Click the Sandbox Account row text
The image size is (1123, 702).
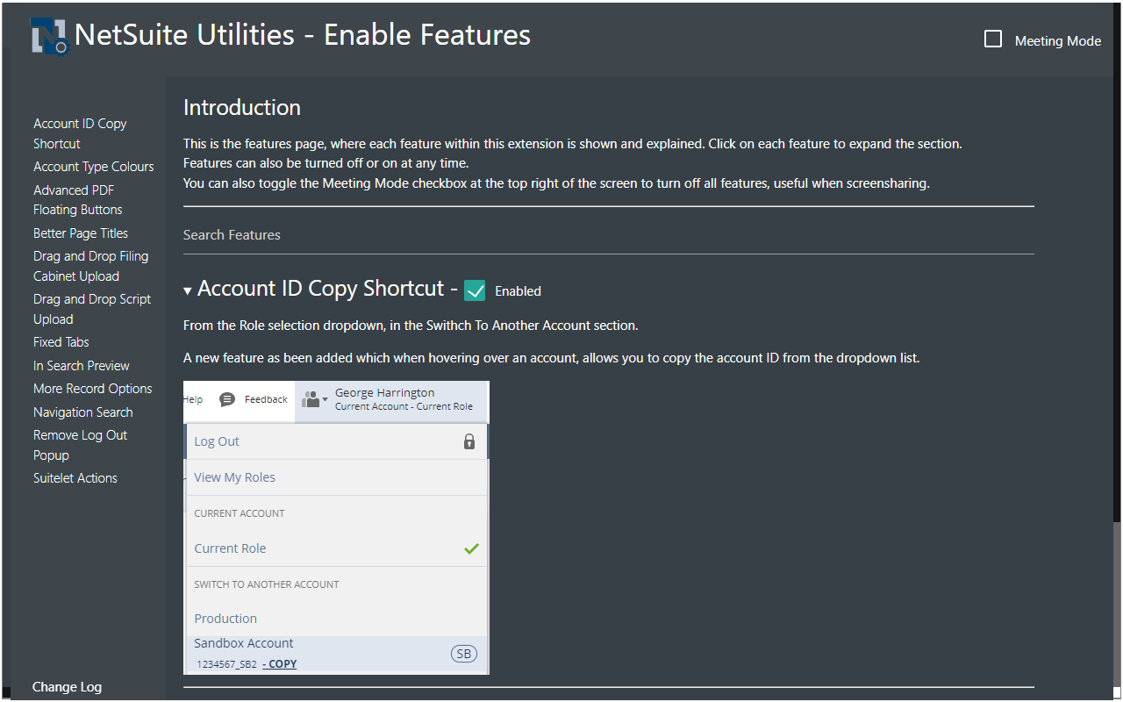pyautogui.click(x=244, y=643)
